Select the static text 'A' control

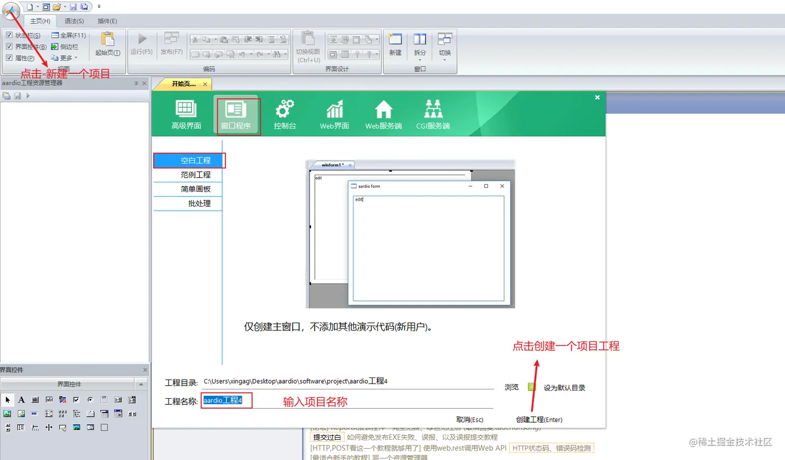[x=21, y=400]
